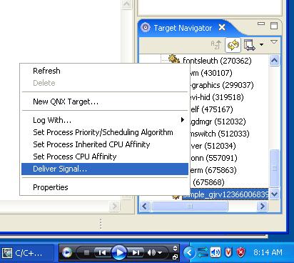Toggle alphabetical sort in Target Navigator
Screen dimensions: 294x263
[x=216, y=45]
